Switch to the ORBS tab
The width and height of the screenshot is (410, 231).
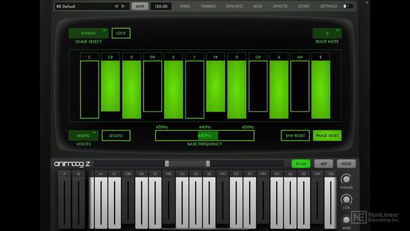pyautogui.click(x=185, y=6)
